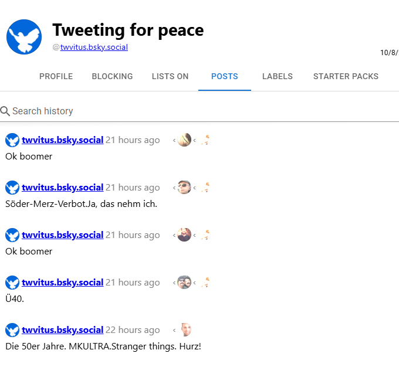This screenshot has width=399, height=367.
Task: Open the 22 hours ago post timestamp
Action: [x=133, y=330]
